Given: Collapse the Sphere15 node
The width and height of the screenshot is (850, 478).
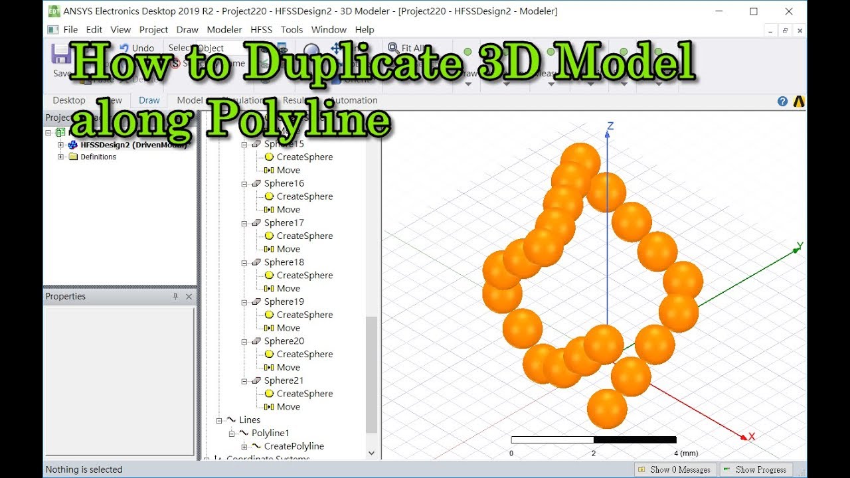Looking at the screenshot, I should pyautogui.click(x=244, y=144).
